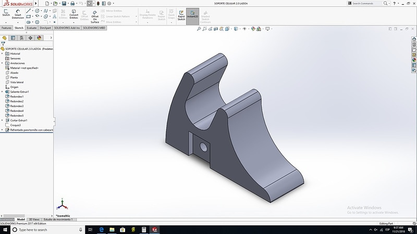Image resolution: width=417 pixels, height=234 pixels.
Task: Open the Windows Start menu
Action: (5, 230)
